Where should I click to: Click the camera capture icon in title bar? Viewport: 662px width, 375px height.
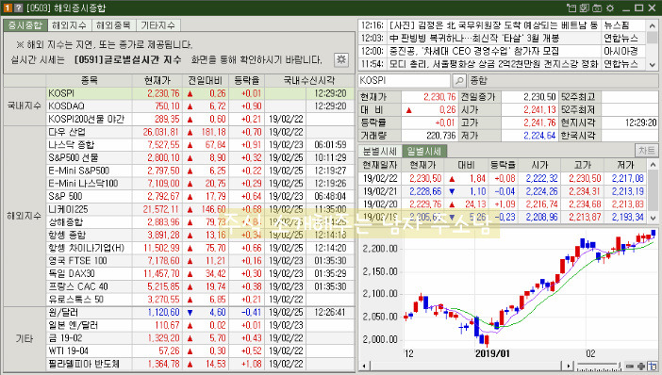(597, 8)
